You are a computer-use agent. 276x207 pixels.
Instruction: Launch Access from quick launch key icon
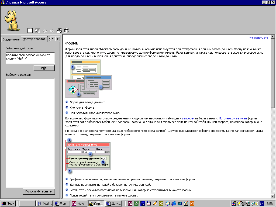coord(130,203)
